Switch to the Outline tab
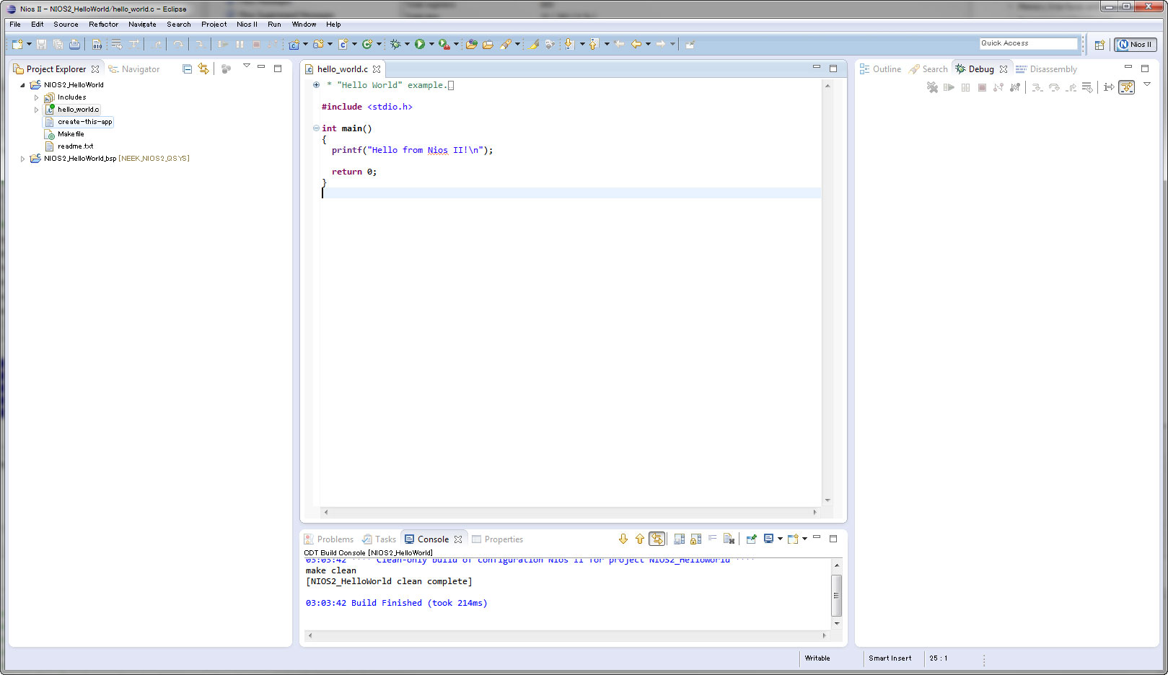The image size is (1168, 675). [x=880, y=69]
